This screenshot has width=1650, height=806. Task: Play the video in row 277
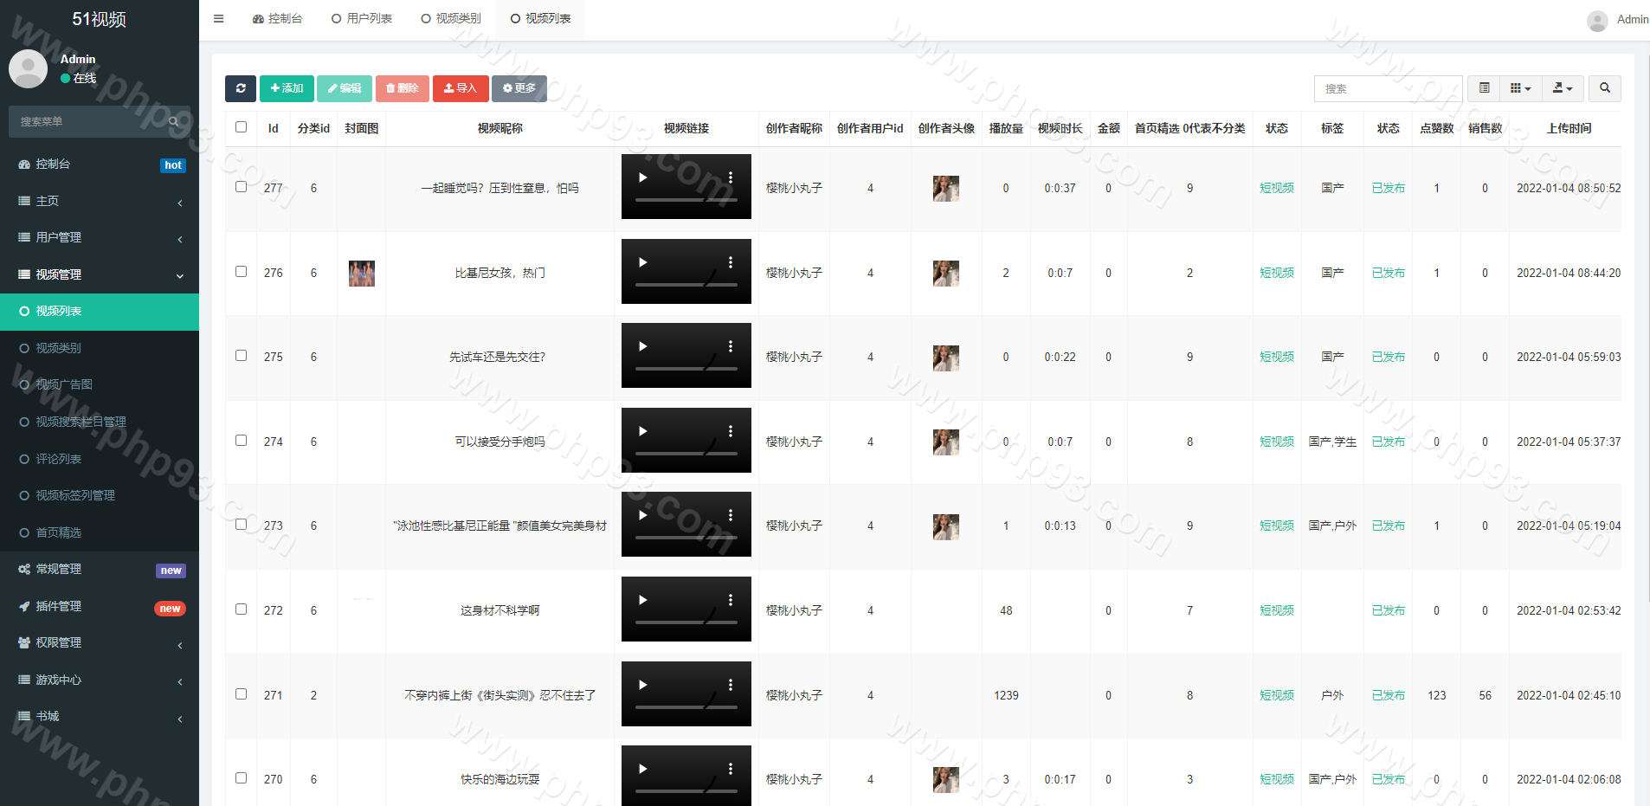[x=642, y=177]
